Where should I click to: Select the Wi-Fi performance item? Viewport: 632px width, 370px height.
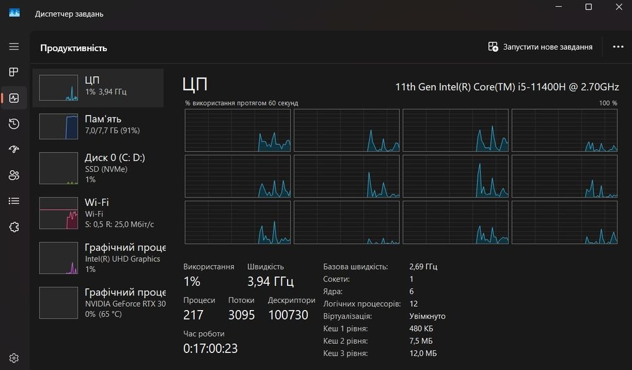98,213
